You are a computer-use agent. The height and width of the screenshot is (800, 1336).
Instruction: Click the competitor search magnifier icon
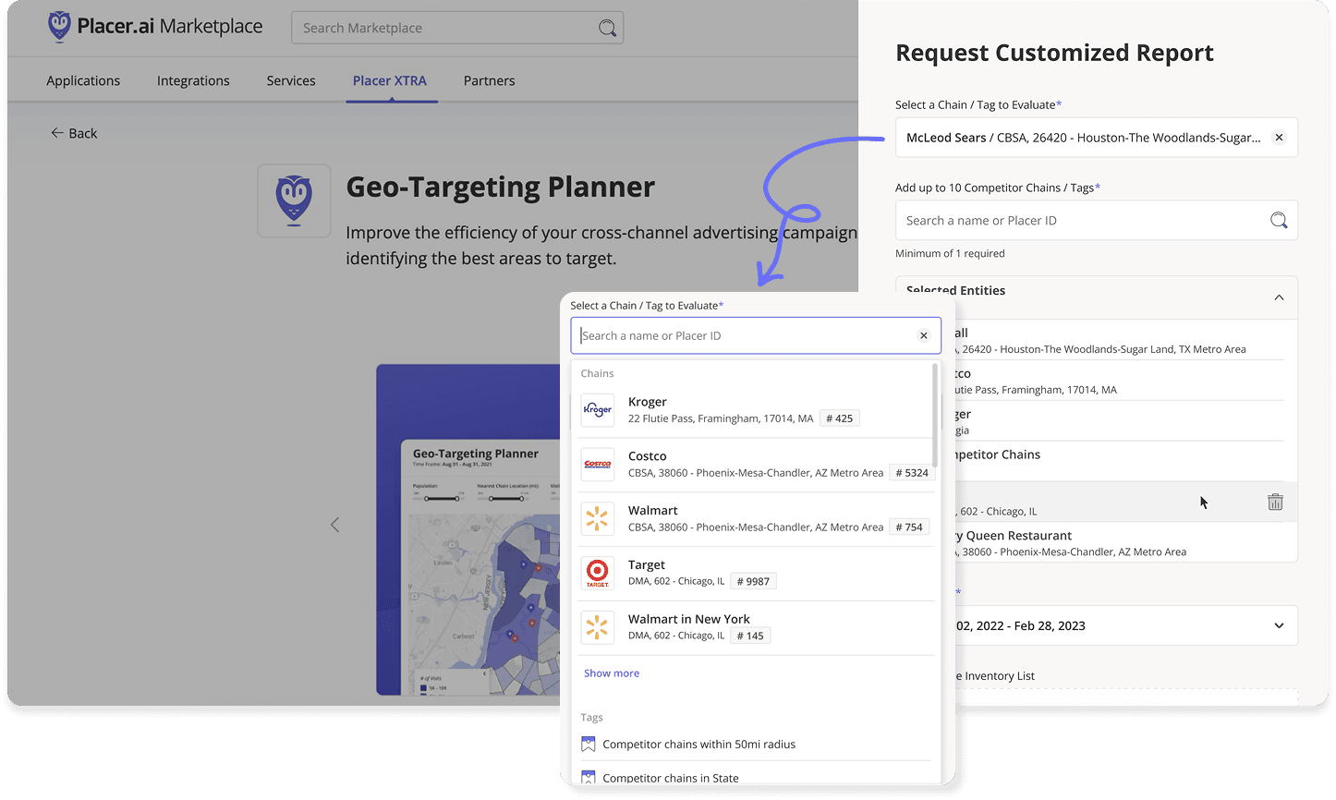1278,220
